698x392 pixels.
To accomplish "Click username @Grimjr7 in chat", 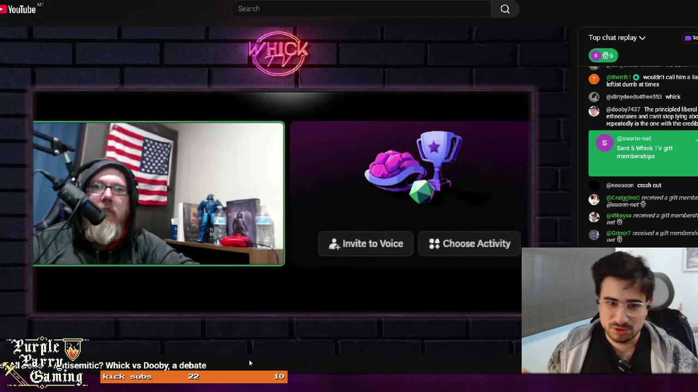I will tap(618, 233).
